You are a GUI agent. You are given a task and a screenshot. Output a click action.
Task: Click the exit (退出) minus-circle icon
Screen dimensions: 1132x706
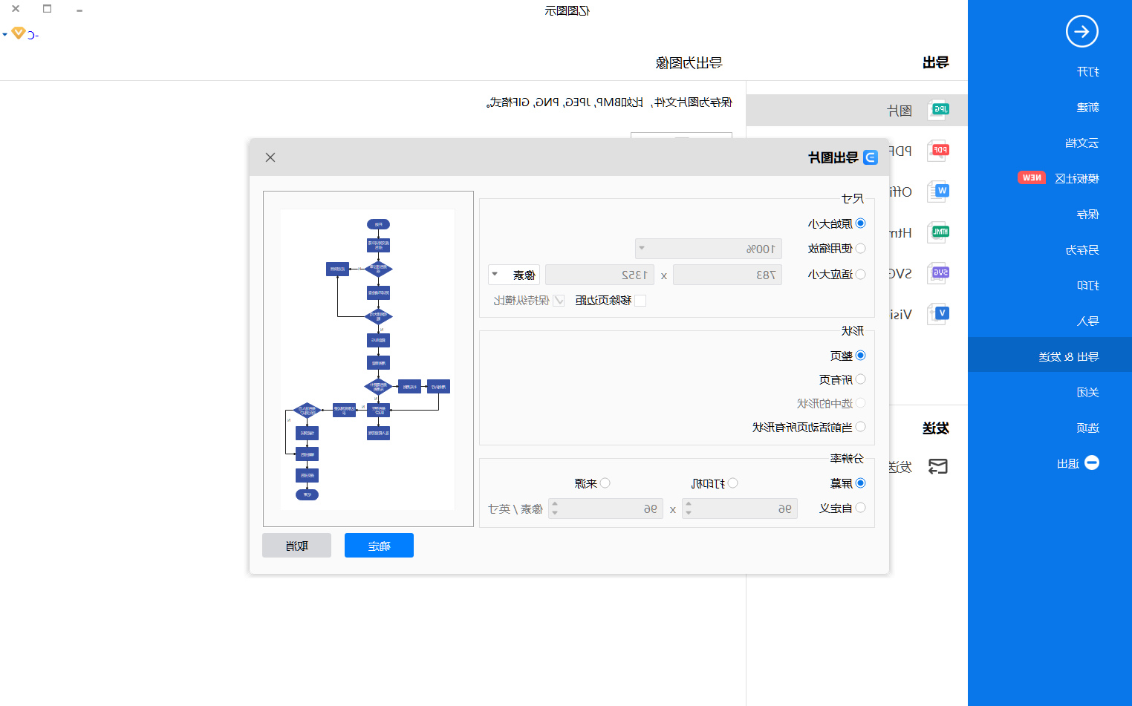[x=1092, y=463]
